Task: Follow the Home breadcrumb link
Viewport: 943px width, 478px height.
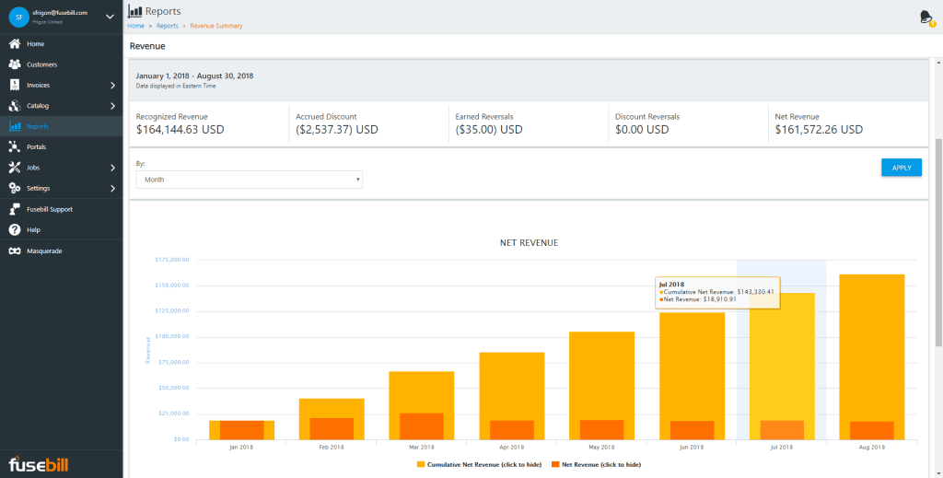Action: 136,26
